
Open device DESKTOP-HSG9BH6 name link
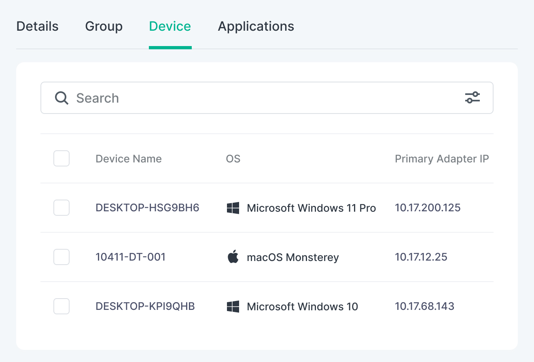click(147, 208)
